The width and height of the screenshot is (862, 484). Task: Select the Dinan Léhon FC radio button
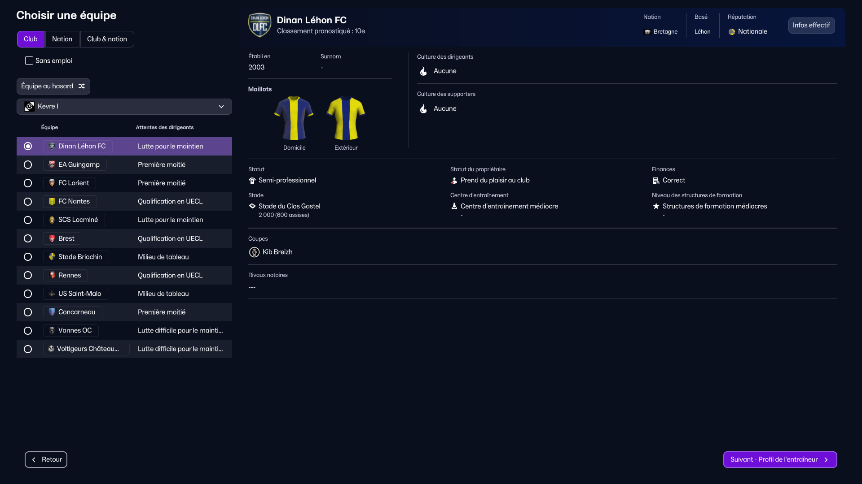pos(28,146)
